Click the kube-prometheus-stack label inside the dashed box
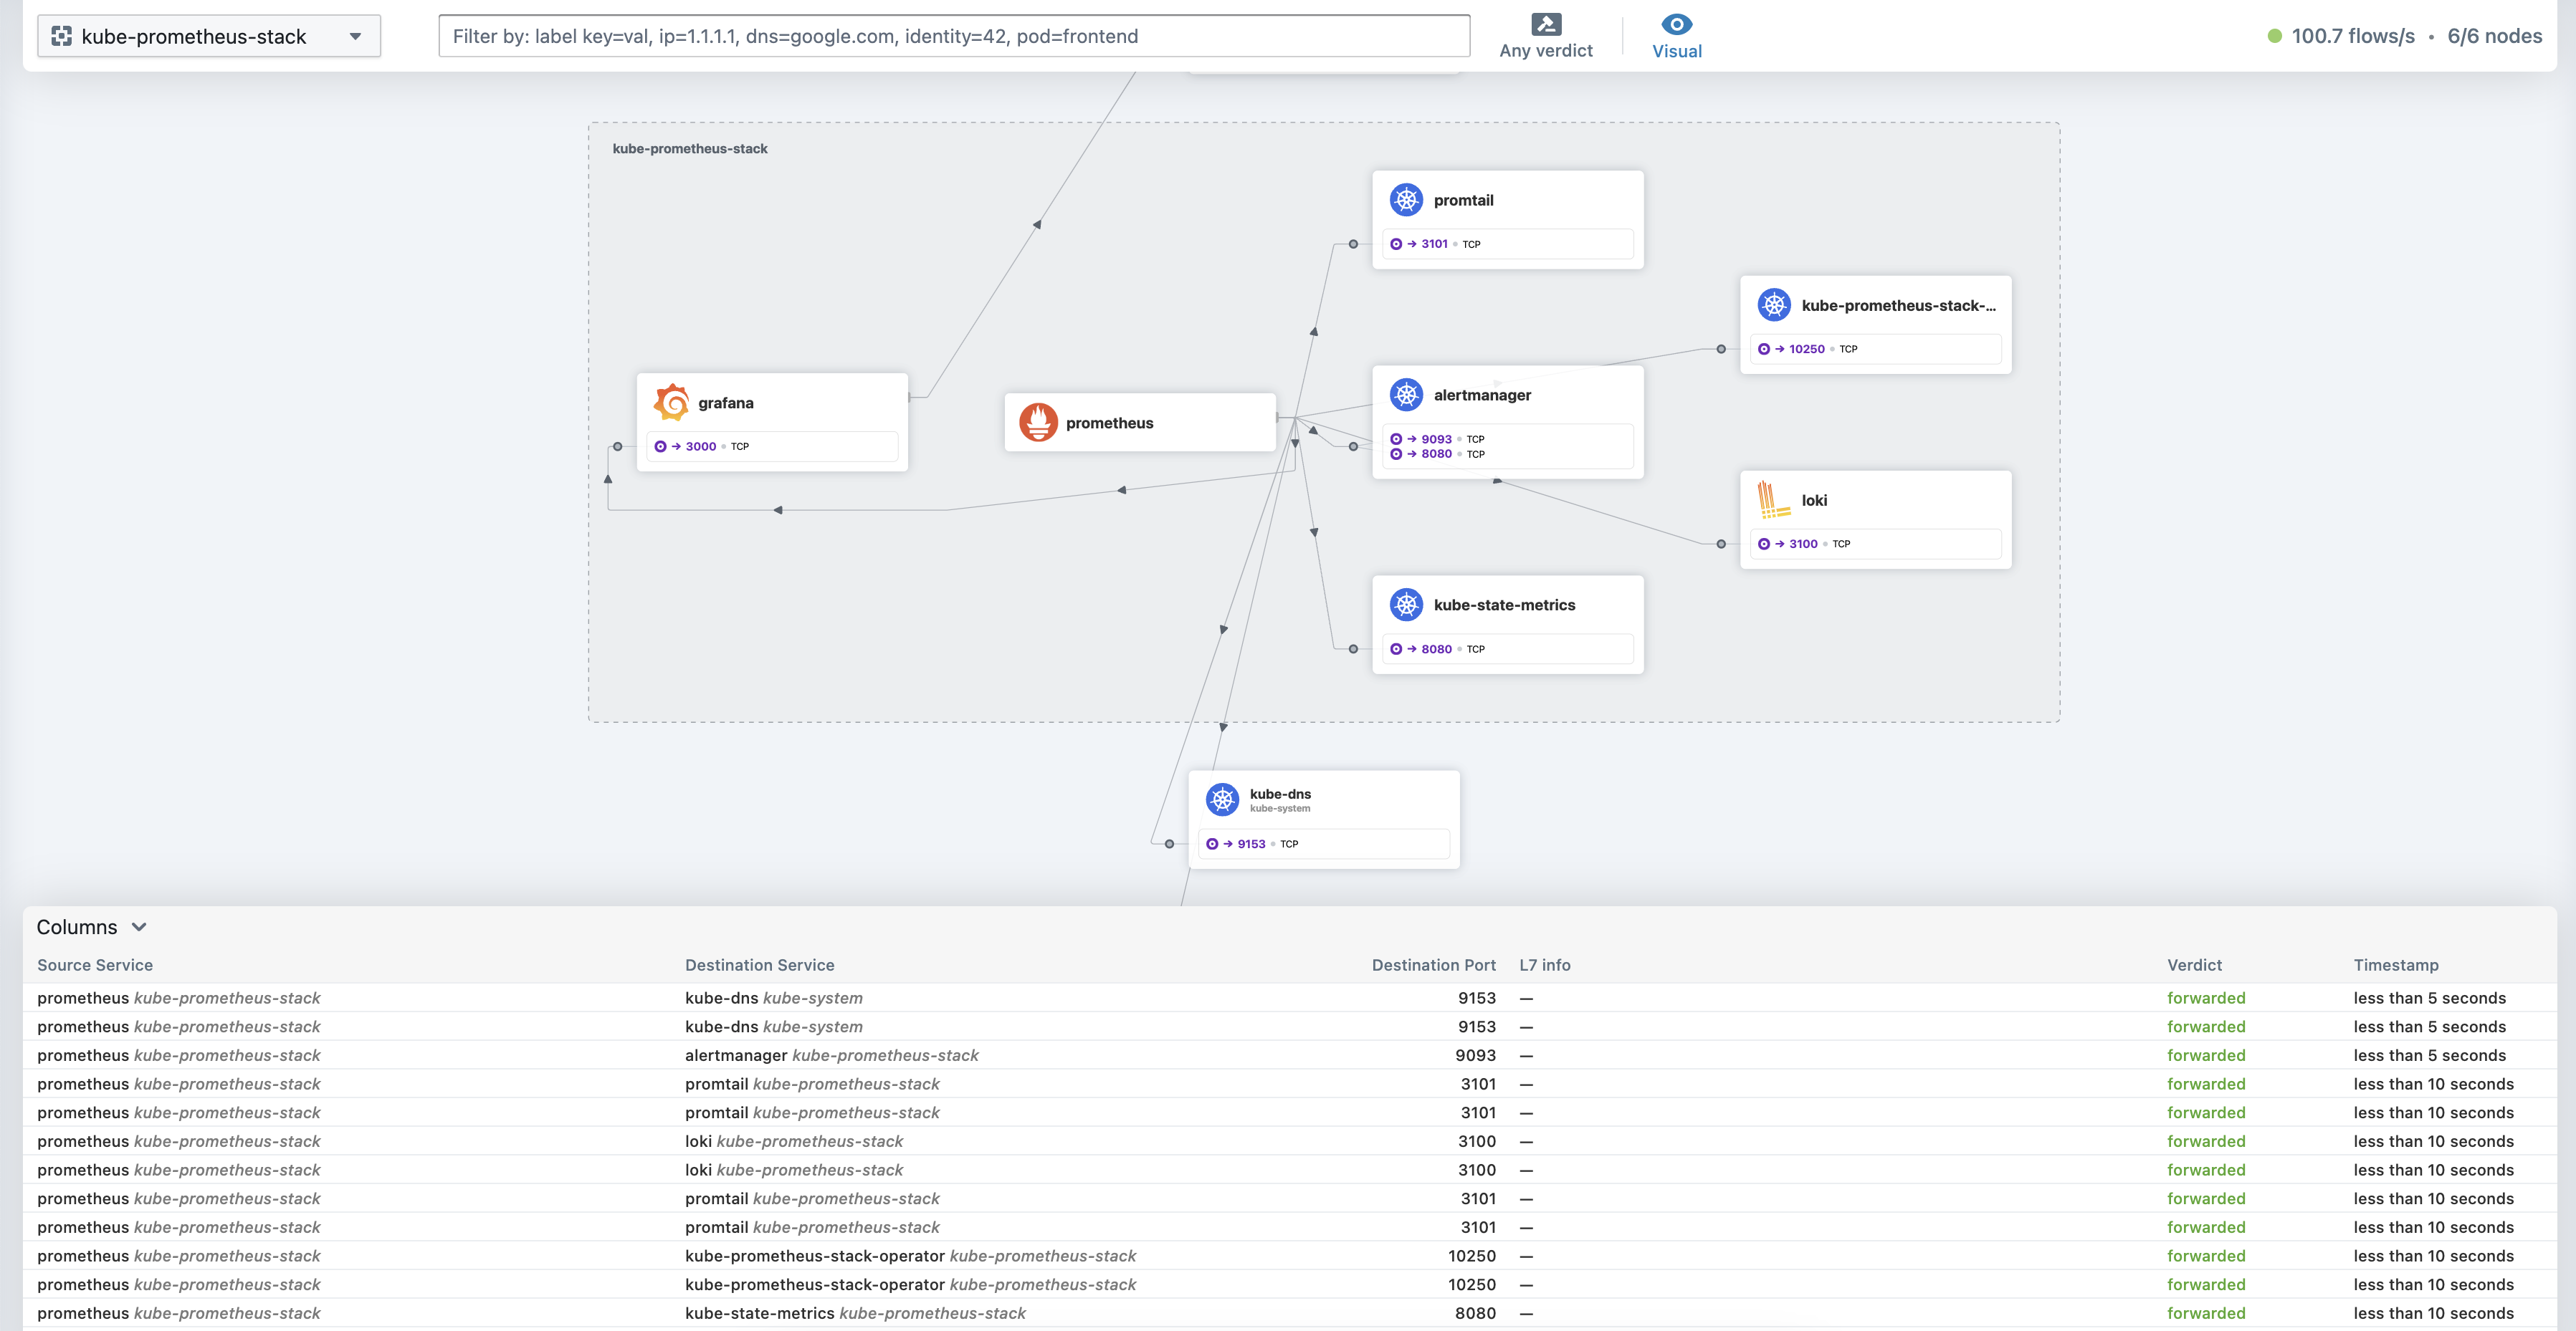The width and height of the screenshot is (2576, 1331). [x=690, y=149]
